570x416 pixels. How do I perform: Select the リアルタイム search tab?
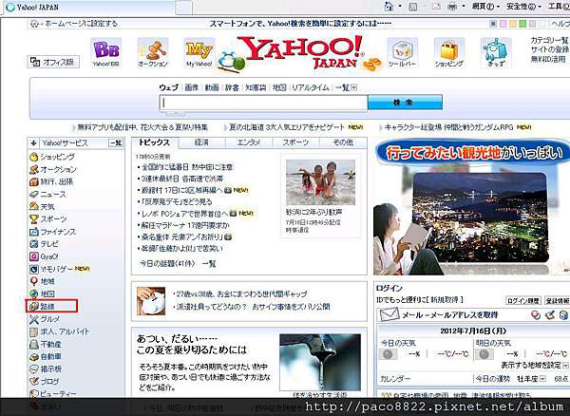(x=310, y=87)
